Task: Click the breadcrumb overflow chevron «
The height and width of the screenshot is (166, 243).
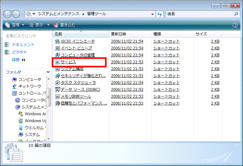Action: [x=34, y=14]
